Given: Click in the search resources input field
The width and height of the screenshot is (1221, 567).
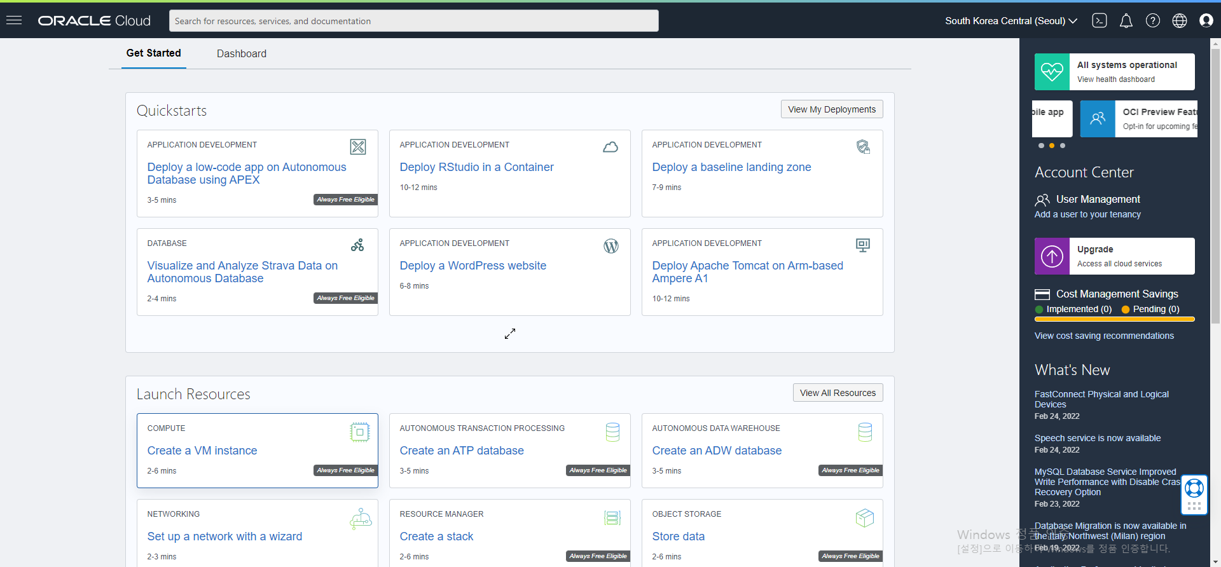Looking at the screenshot, I should pos(414,21).
